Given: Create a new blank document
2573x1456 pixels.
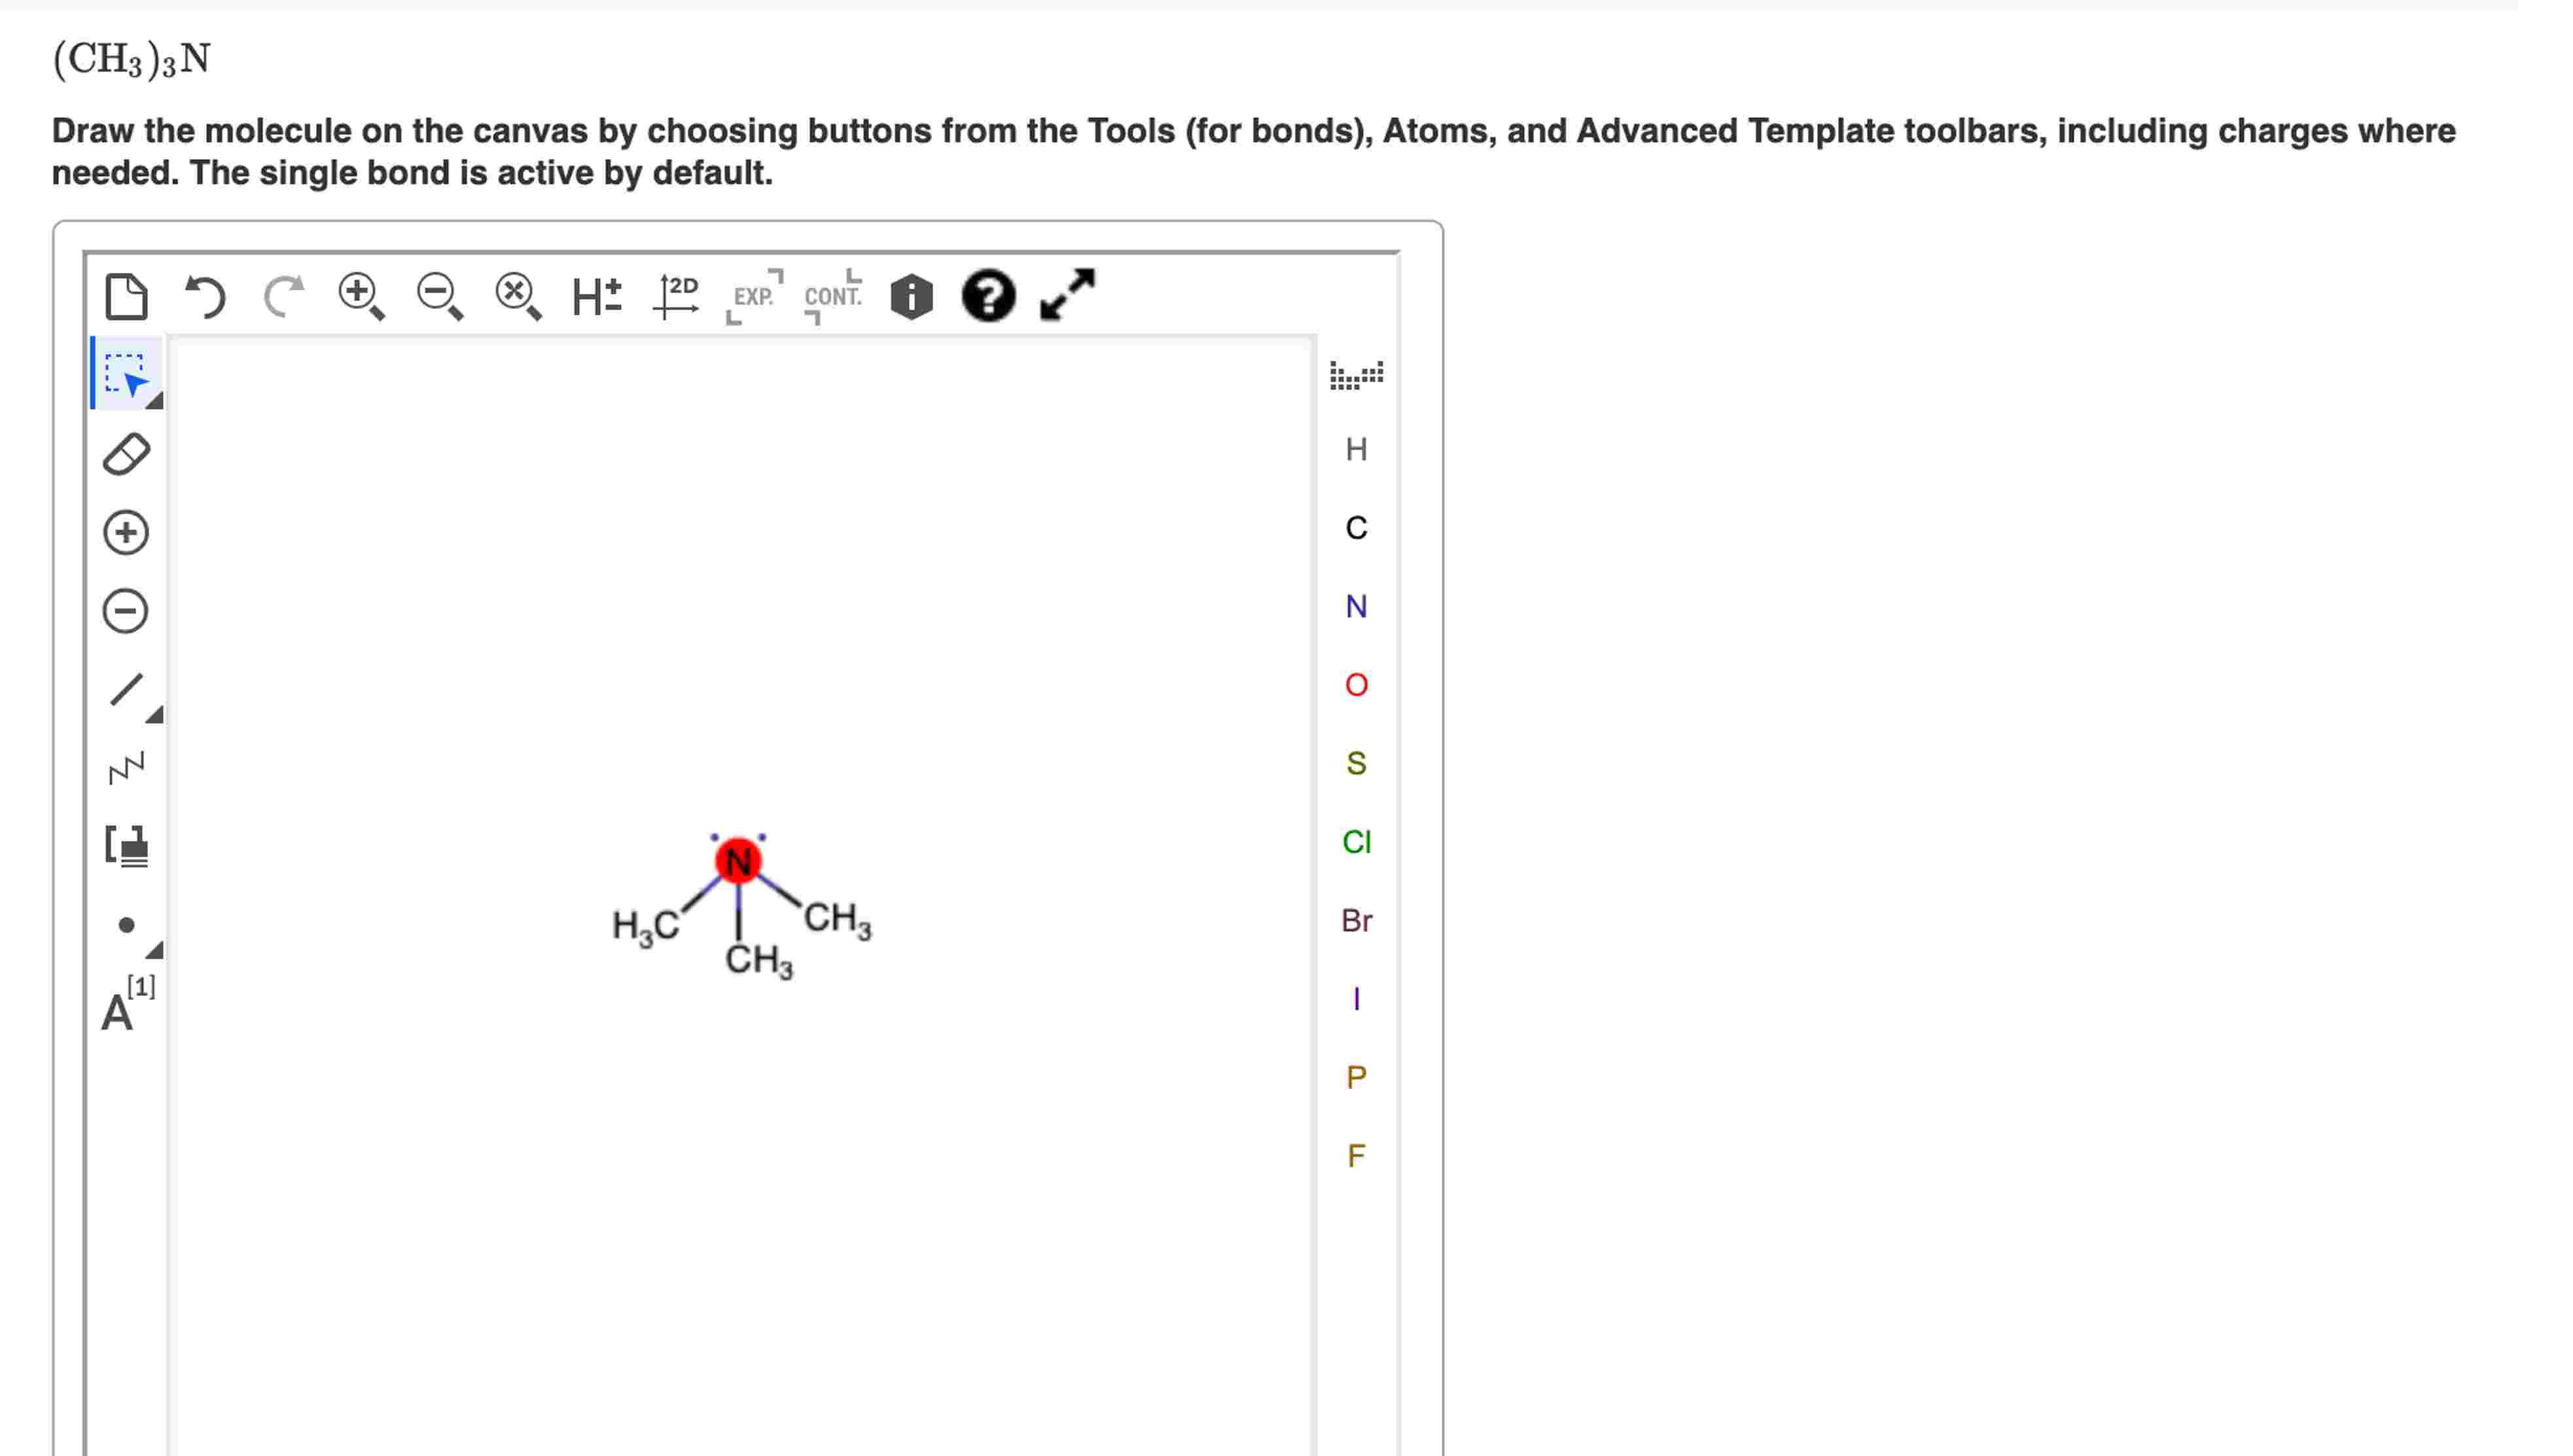Looking at the screenshot, I should (128, 295).
